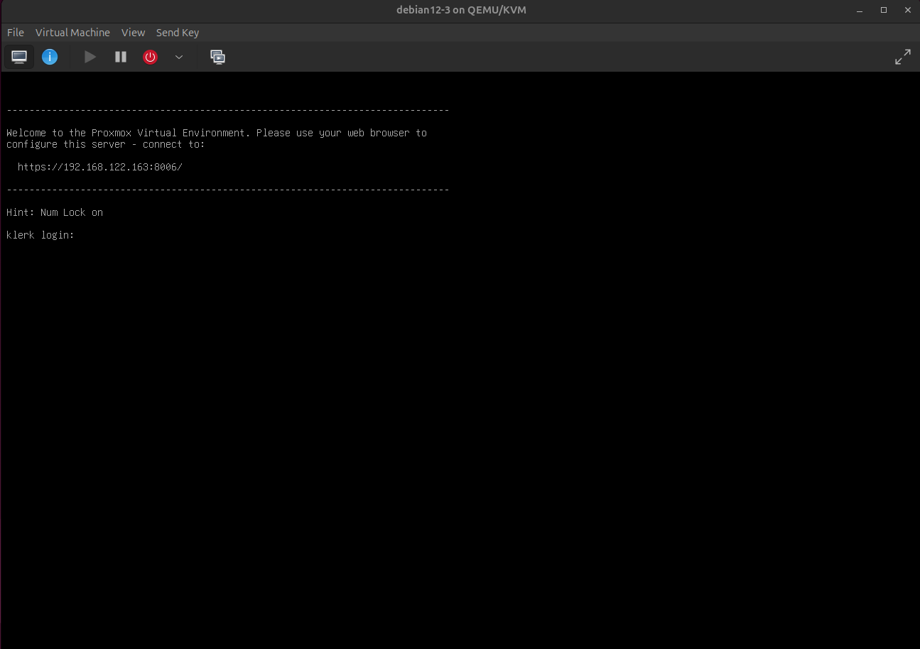This screenshot has height=649, width=920.
Task: Open the Virtual Machine menu
Action: 72,32
